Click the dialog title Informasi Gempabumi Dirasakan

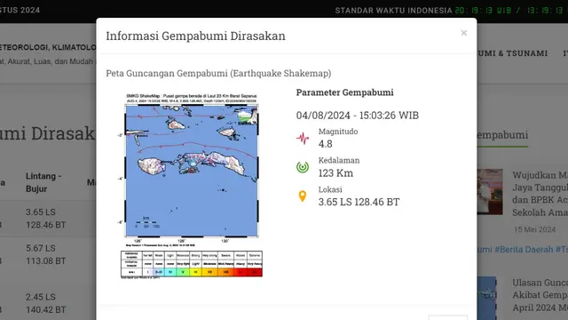(195, 36)
